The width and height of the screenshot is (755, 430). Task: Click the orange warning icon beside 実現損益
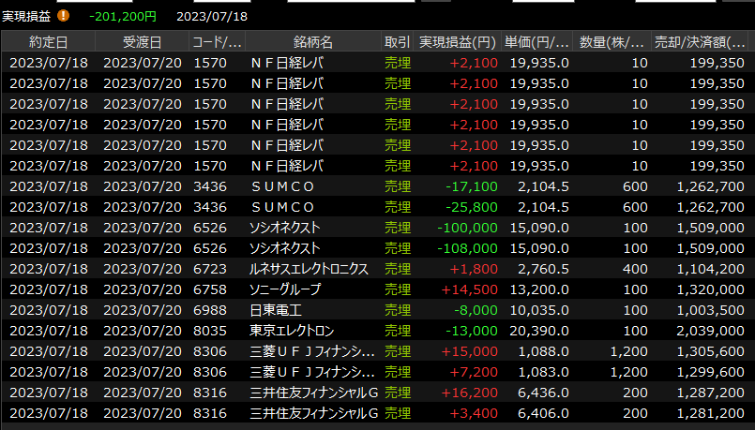pyautogui.click(x=64, y=16)
